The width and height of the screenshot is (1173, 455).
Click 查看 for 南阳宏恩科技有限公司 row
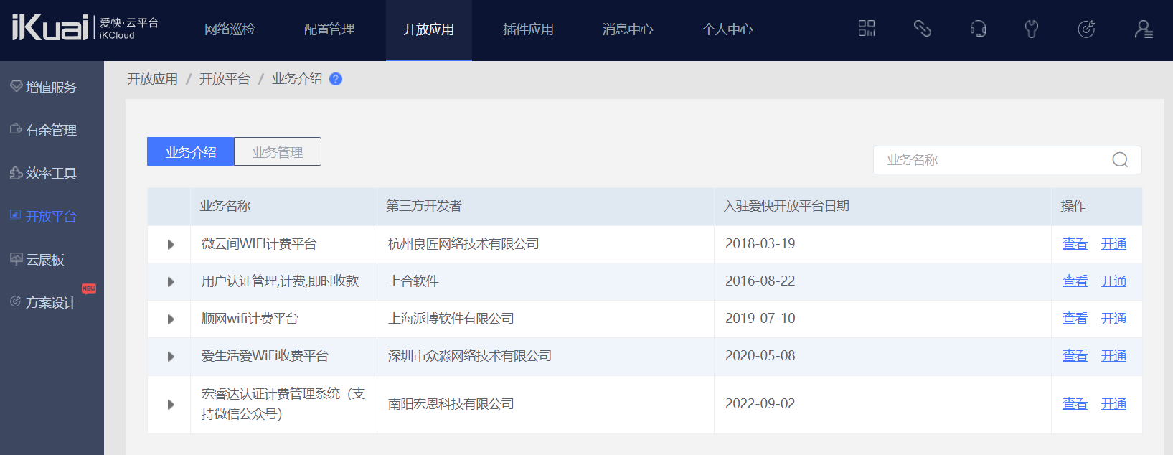[x=1075, y=404]
